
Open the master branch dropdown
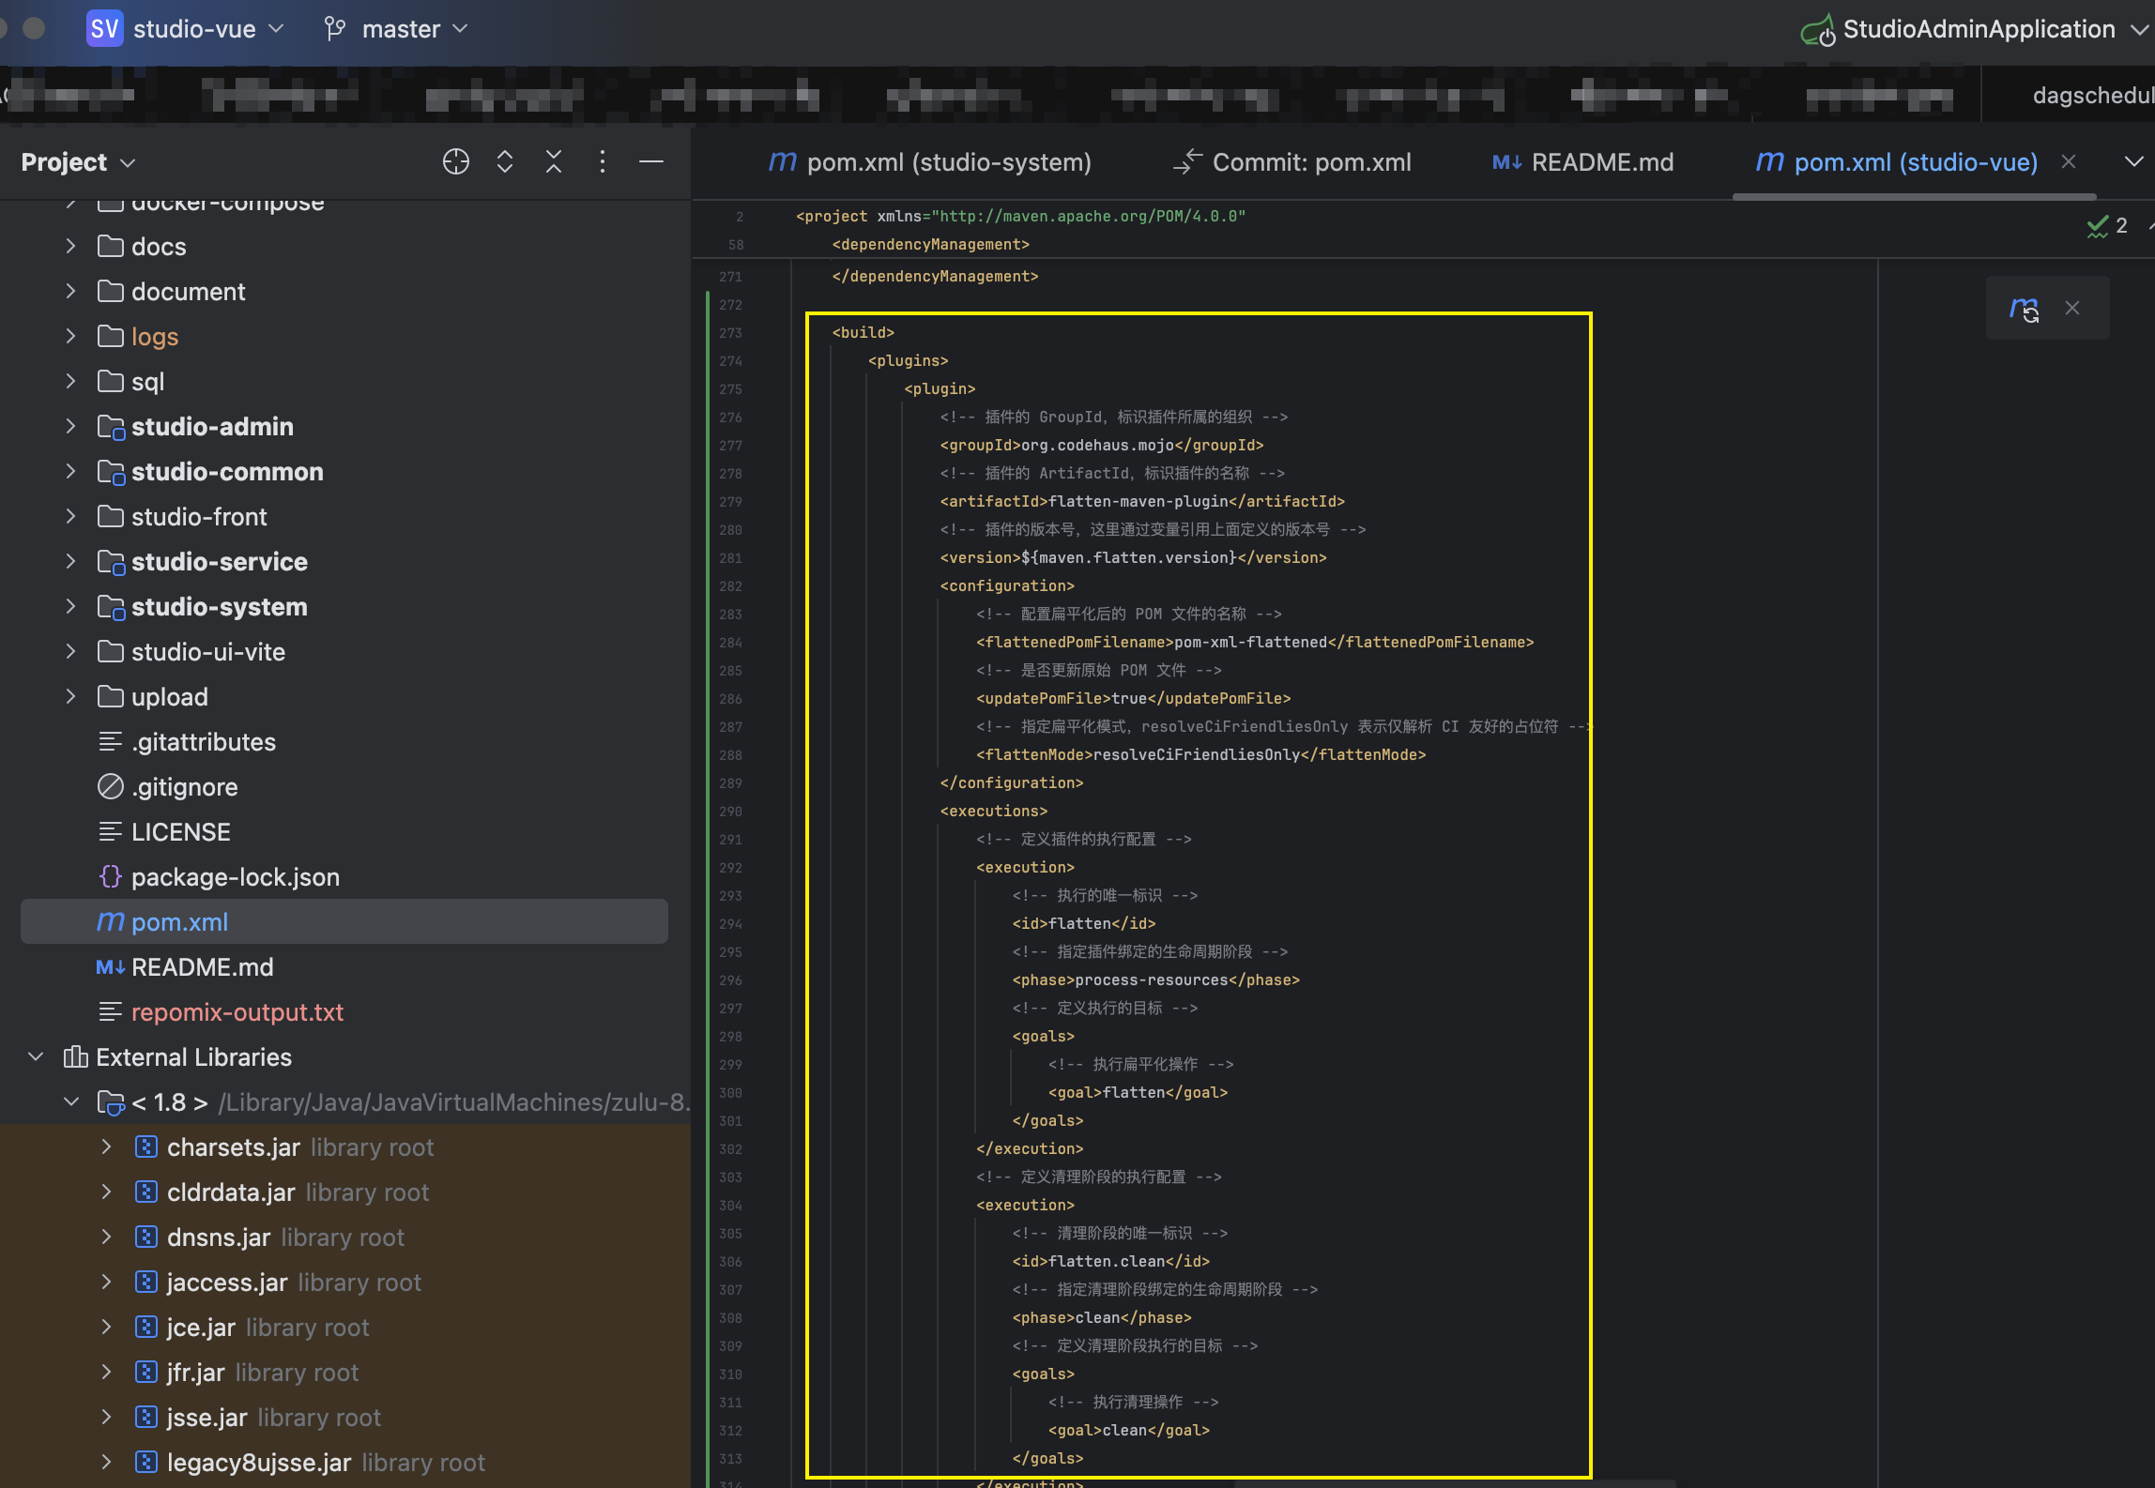[396, 29]
